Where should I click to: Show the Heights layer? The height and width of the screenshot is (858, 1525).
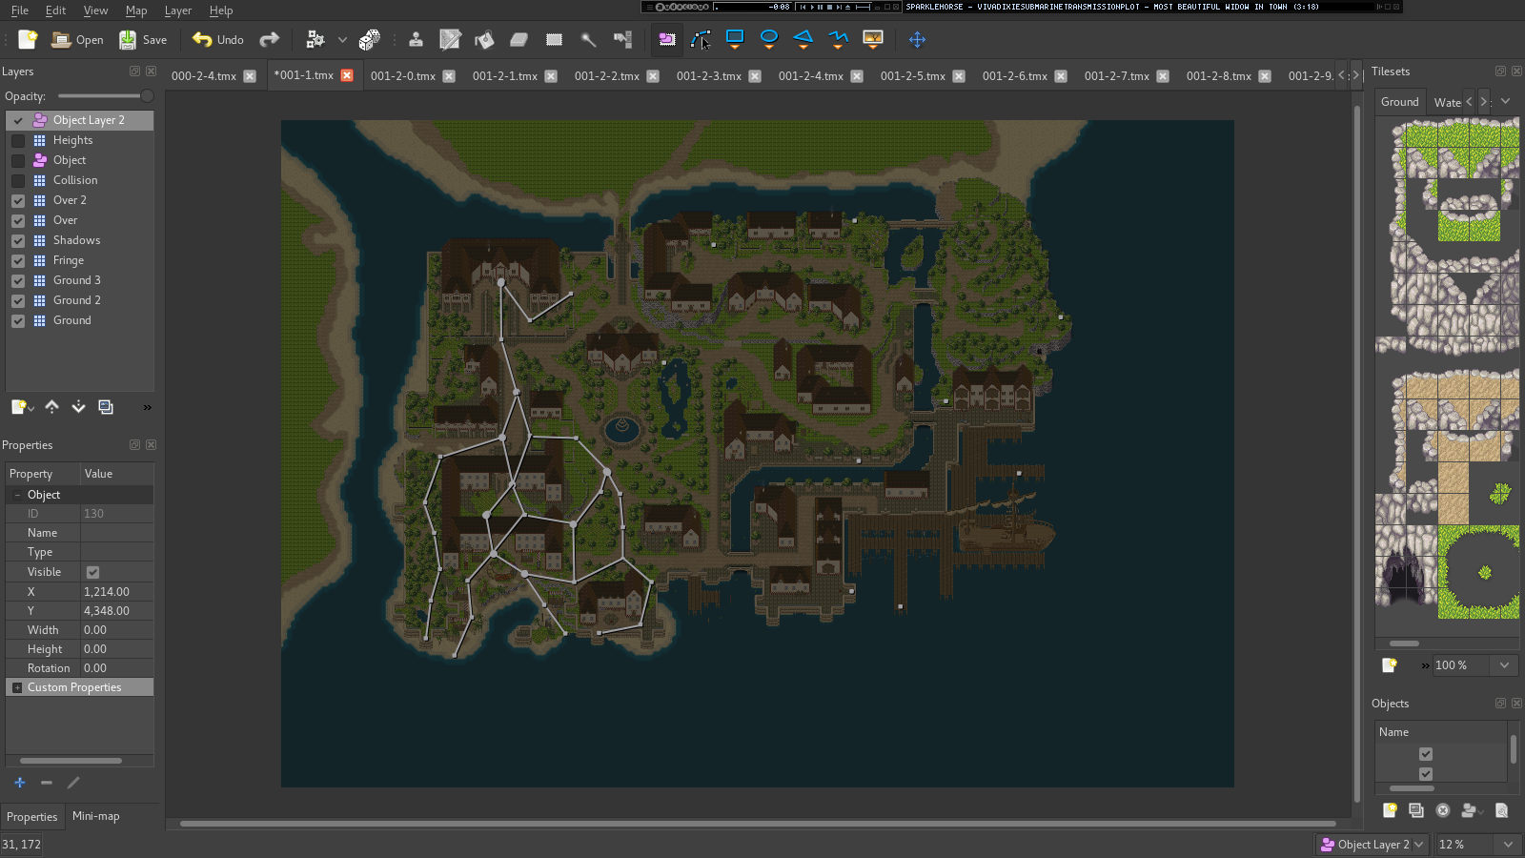pos(18,140)
